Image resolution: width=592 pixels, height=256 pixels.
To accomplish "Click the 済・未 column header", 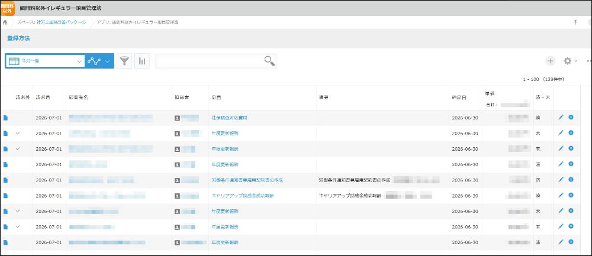I will click(x=543, y=98).
